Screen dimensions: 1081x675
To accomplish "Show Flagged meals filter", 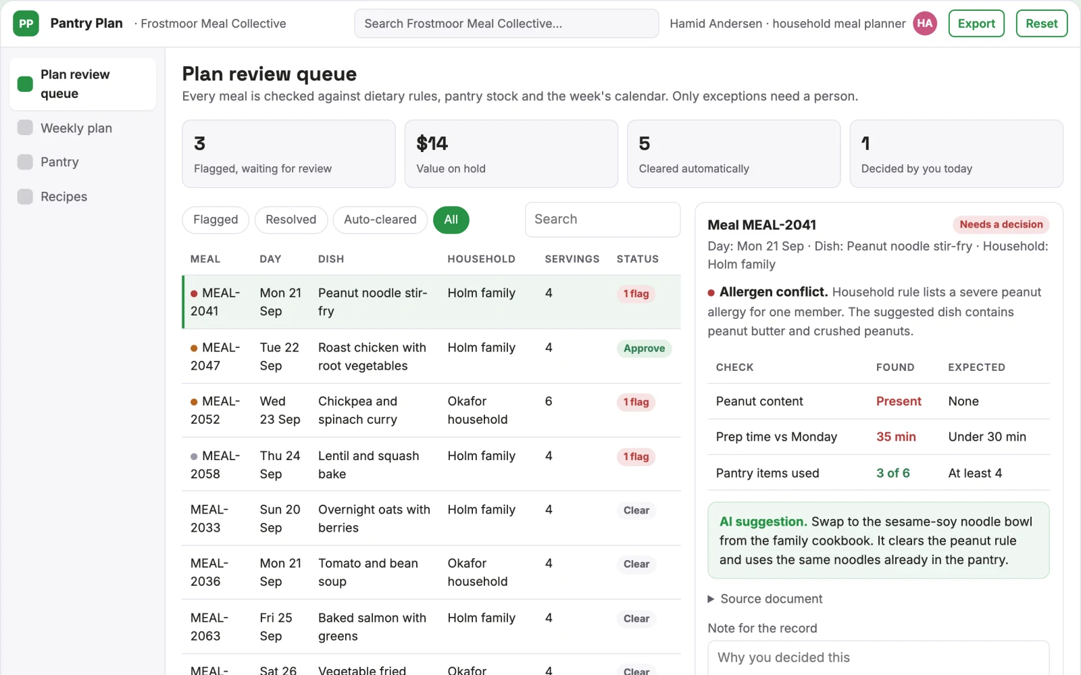I will click(216, 220).
